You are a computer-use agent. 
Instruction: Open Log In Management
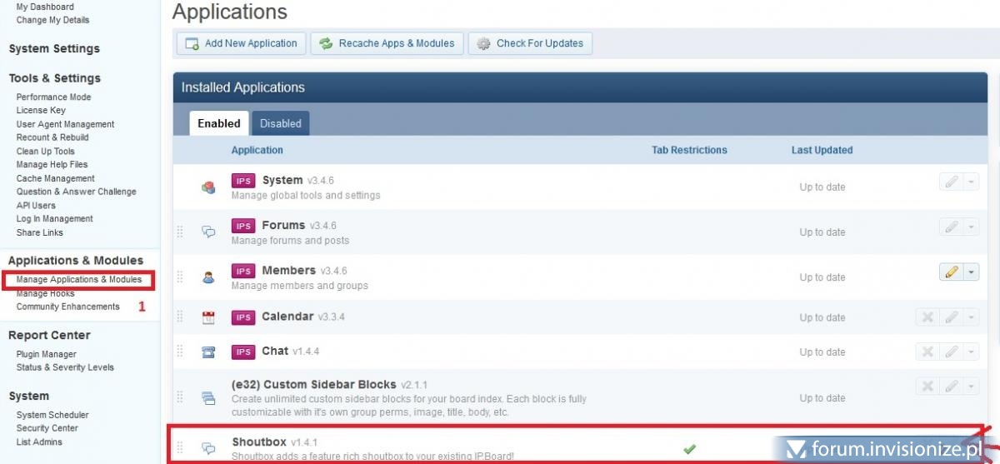coord(55,218)
